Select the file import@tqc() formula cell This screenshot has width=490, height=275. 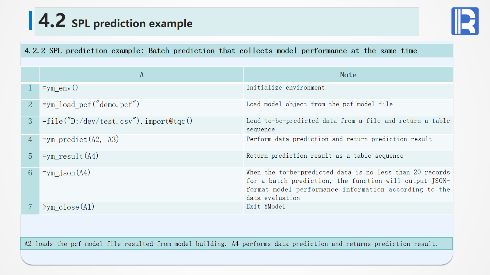pos(117,121)
